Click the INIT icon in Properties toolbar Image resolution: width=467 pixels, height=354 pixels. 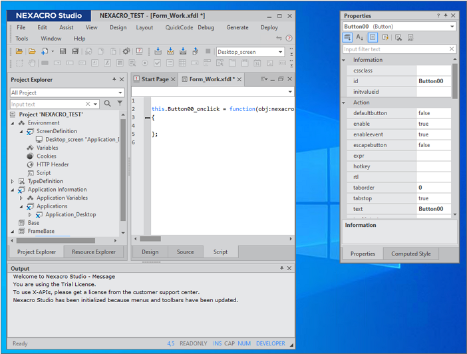point(410,38)
